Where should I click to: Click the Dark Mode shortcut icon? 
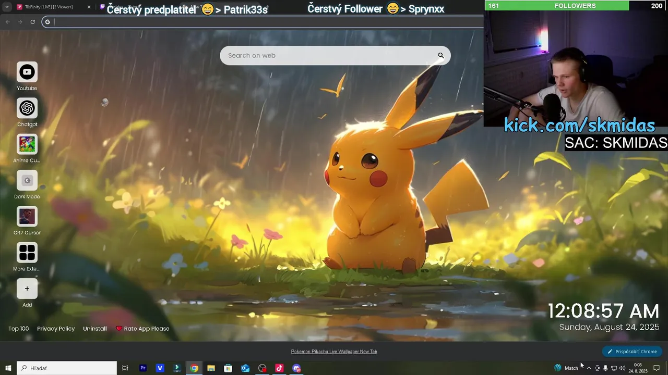tap(27, 180)
